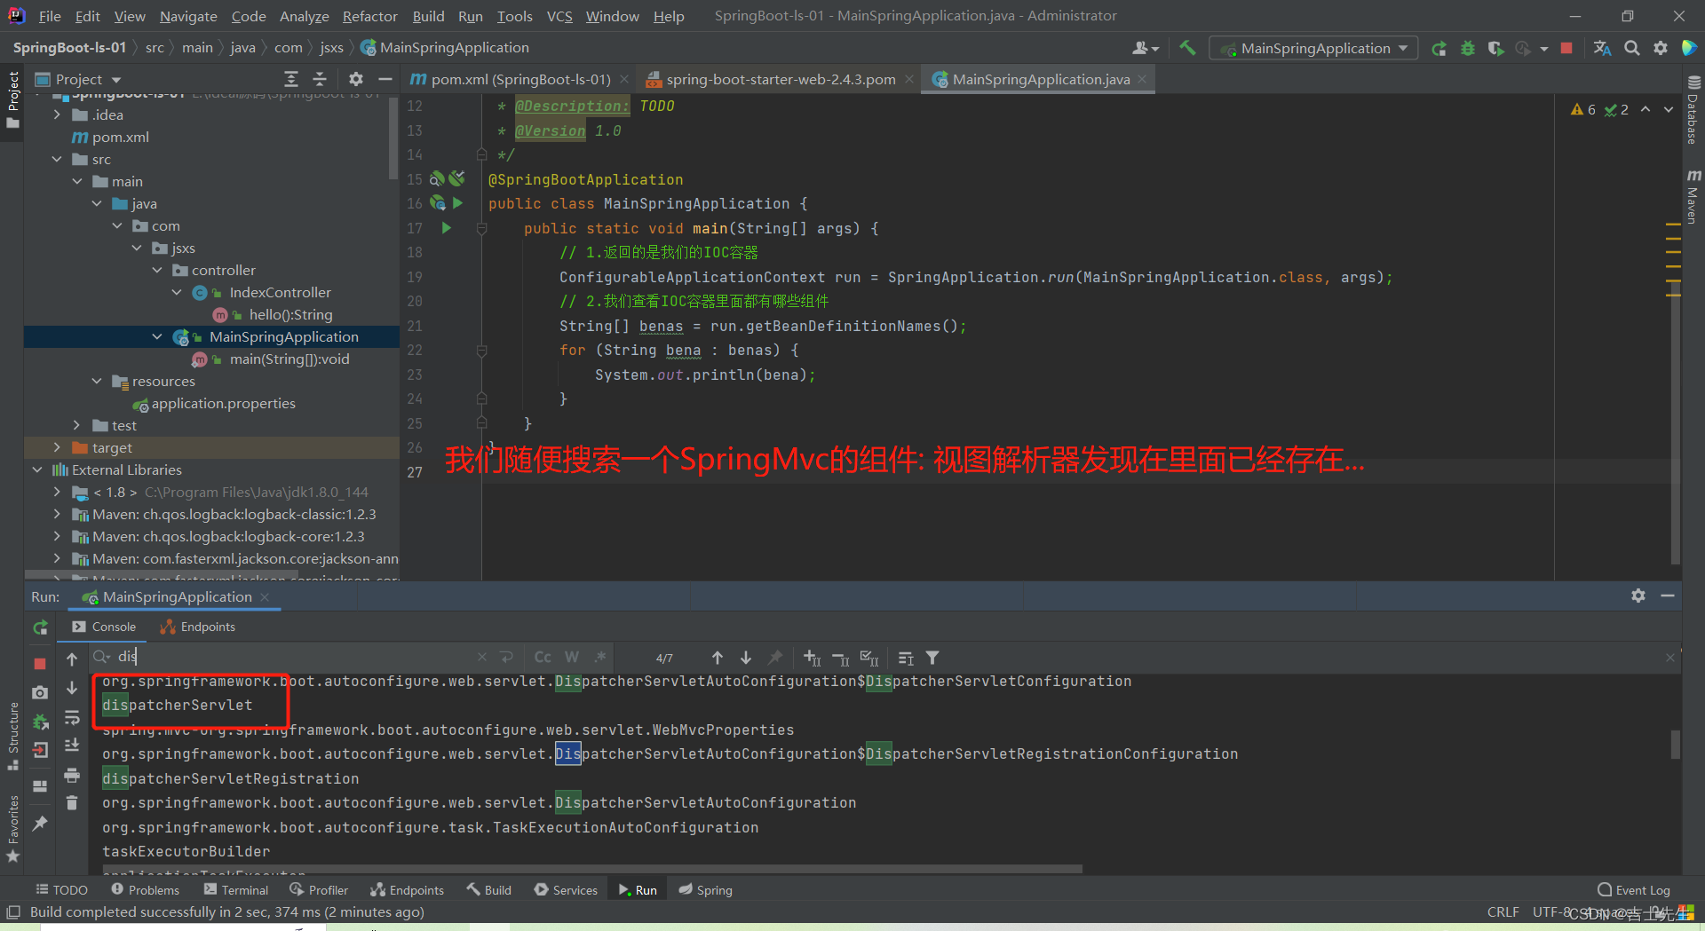Expand the target folder

(57, 447)
